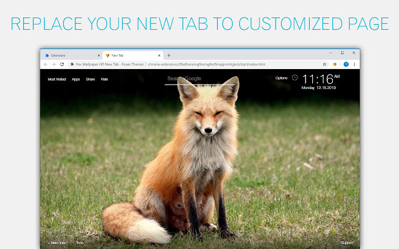Close the browser window
Screen dimensions: 399x249
pyautogui.click(x=353, y=52)
